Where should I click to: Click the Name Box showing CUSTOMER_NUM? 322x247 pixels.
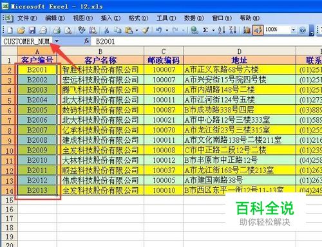pyautogui.click(x=27, y=41)
